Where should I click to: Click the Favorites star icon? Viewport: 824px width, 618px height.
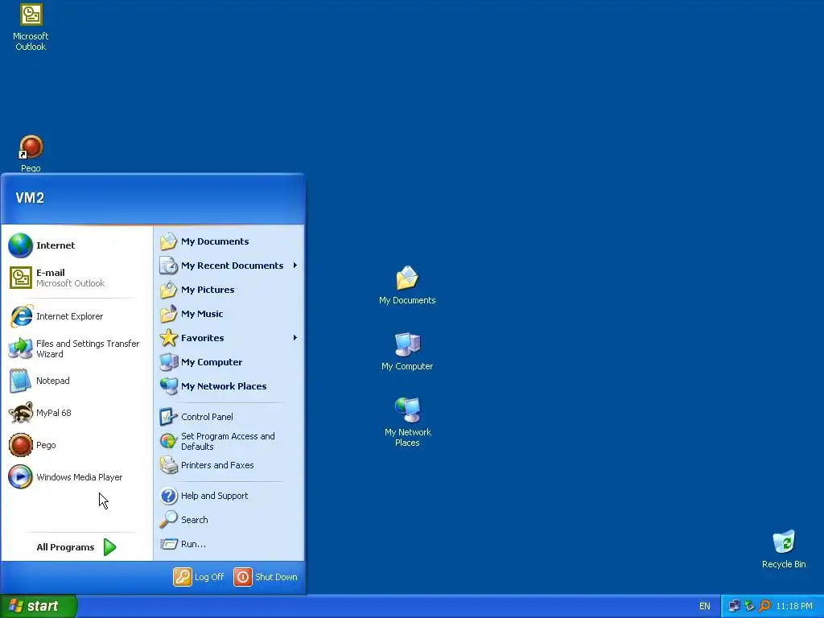click(169, 338)
